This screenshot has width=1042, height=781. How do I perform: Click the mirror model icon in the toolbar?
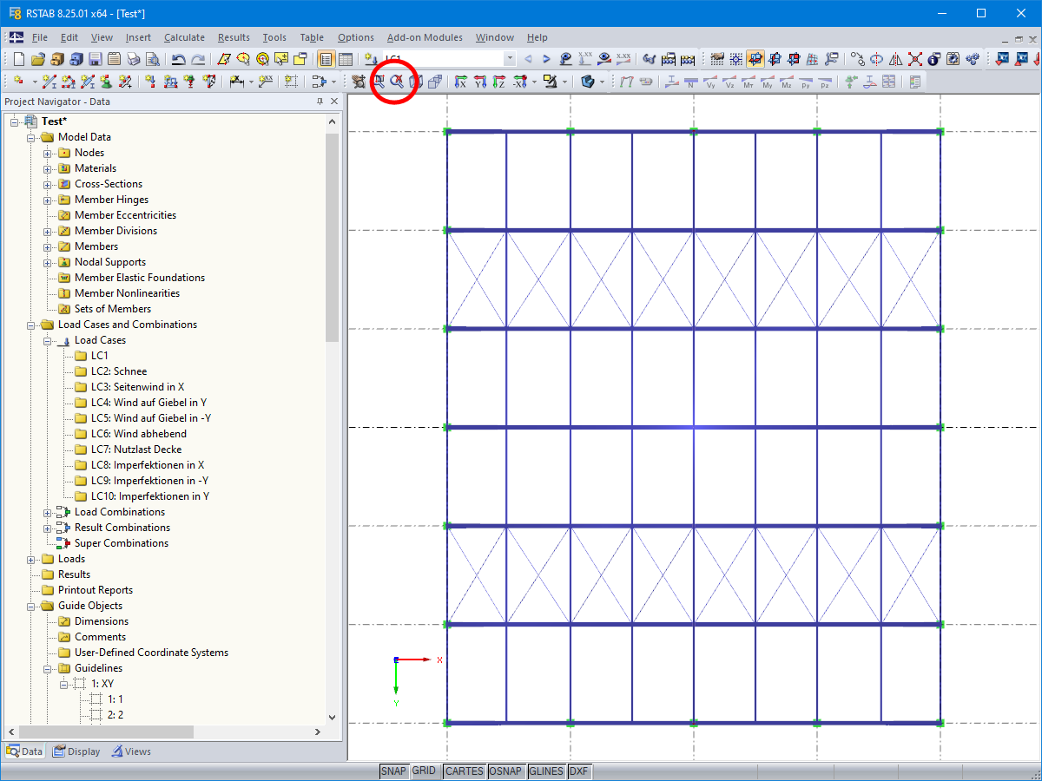896,59
